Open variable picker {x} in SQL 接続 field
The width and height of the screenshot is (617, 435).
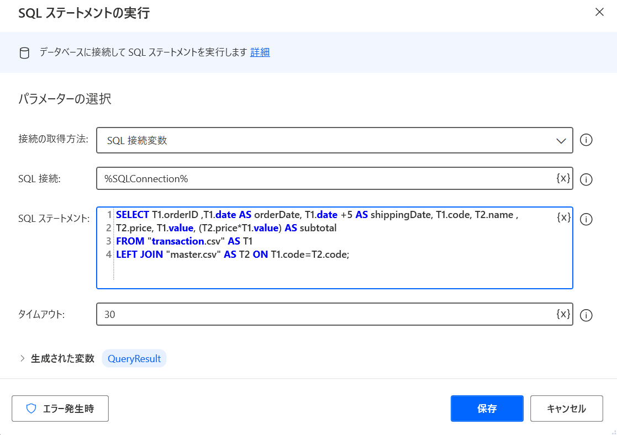click(563, 178)
